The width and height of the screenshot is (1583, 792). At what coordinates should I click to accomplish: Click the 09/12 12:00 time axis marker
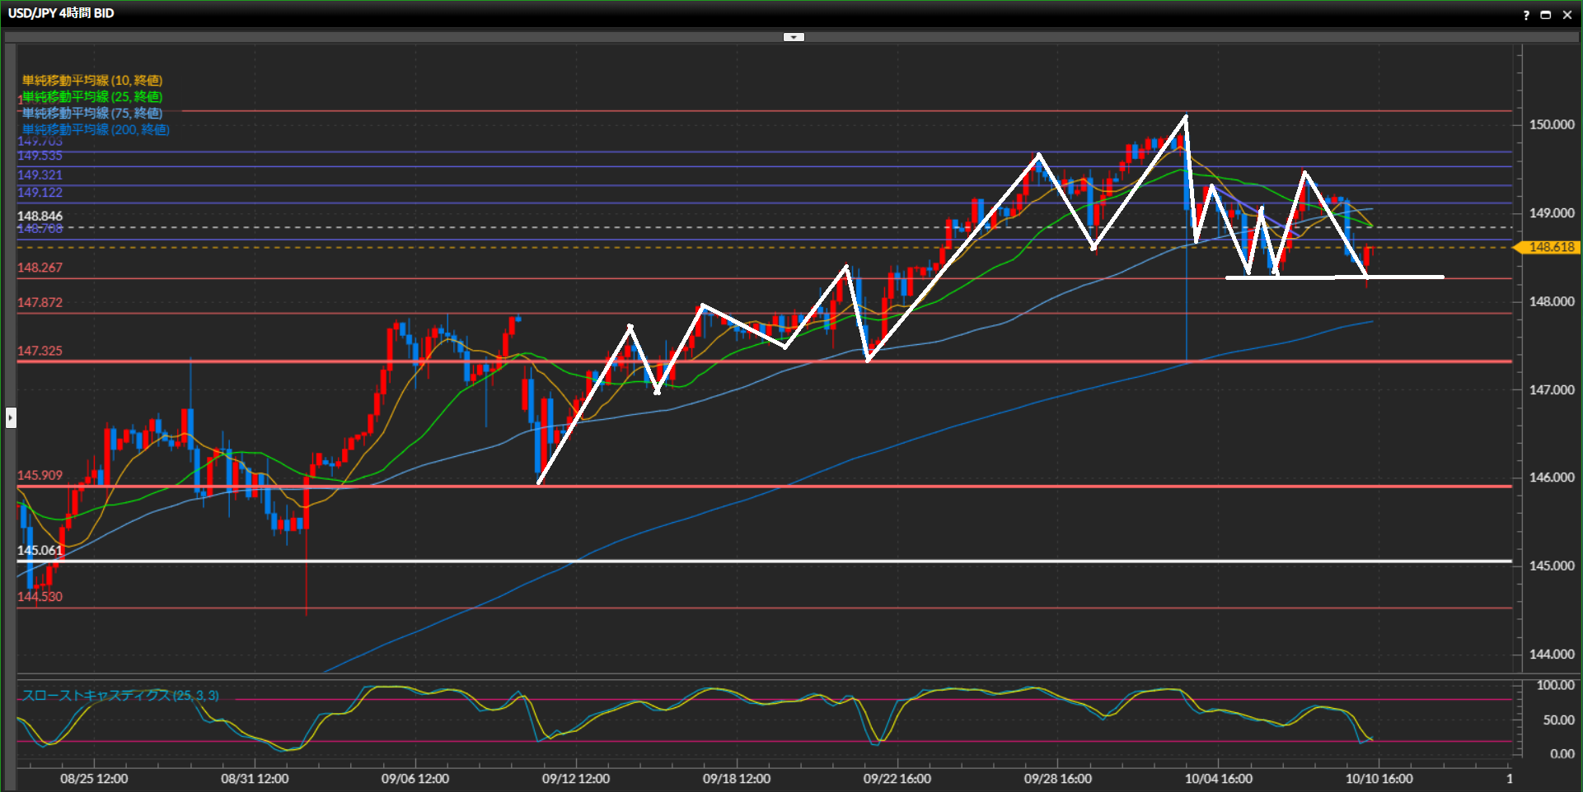click(576, 778)
